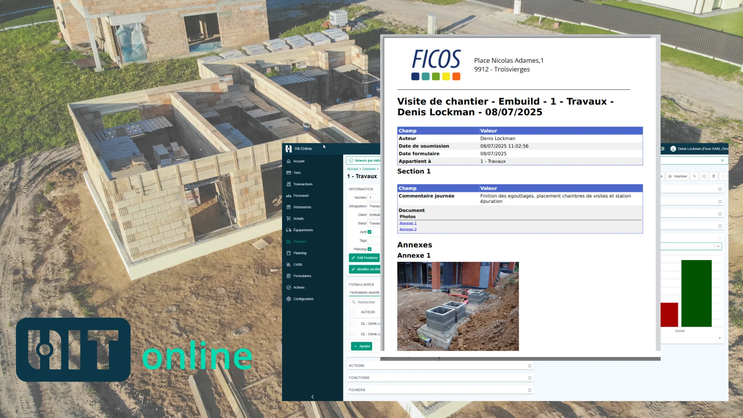Open the Accueil home icon in sidebar
The width and height of the screenshot is (743, 418).
coord(288,161)
